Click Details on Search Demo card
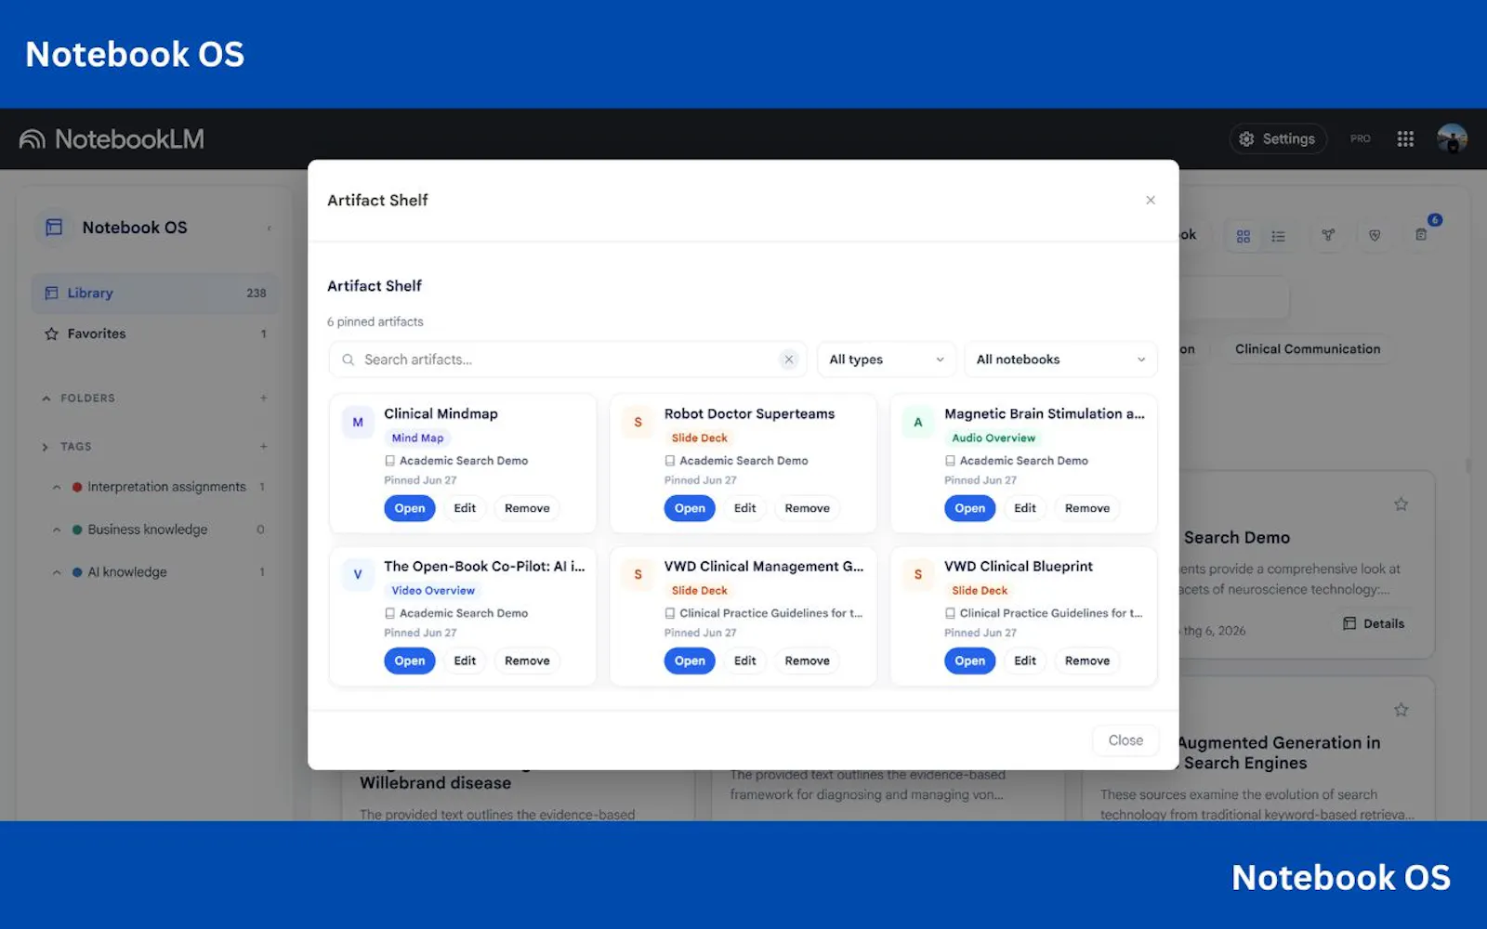1487x929 pixels. point(1374,624)
